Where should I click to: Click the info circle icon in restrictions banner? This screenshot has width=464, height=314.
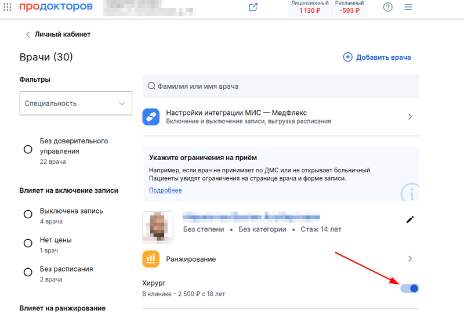pyautogui.click(x=410, y=192)
